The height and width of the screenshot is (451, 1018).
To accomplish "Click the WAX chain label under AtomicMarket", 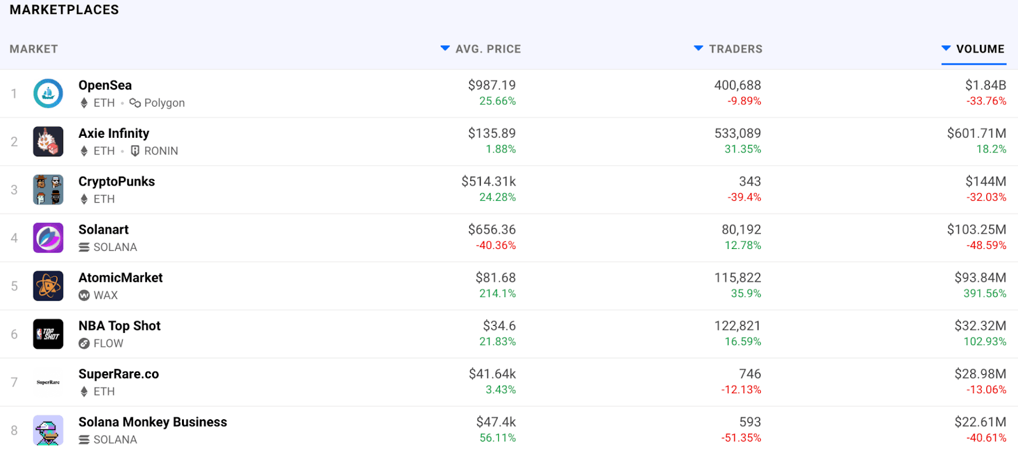I will pyautogui.click(x=105, y=295).
